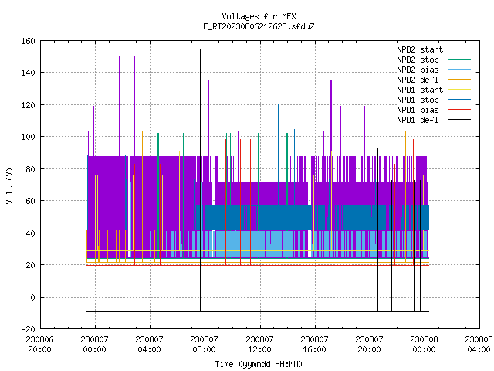Click the x-axis tick '230807 08:00'

204,344
